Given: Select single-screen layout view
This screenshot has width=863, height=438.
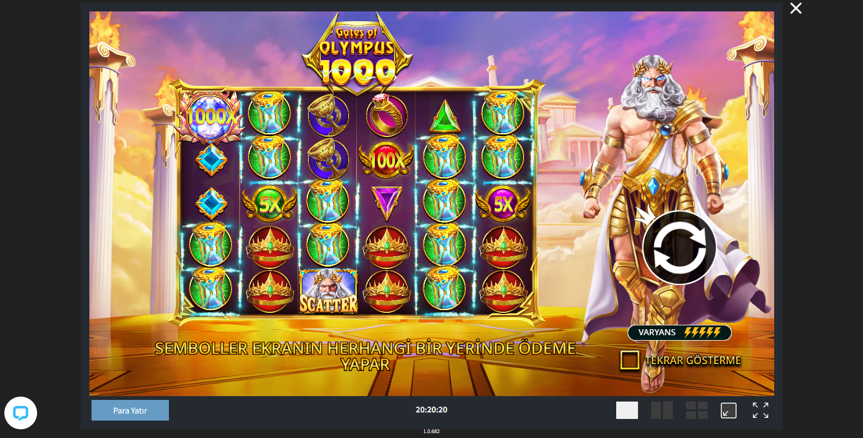Looking at the screenshot, I should (x=627, y=410).
